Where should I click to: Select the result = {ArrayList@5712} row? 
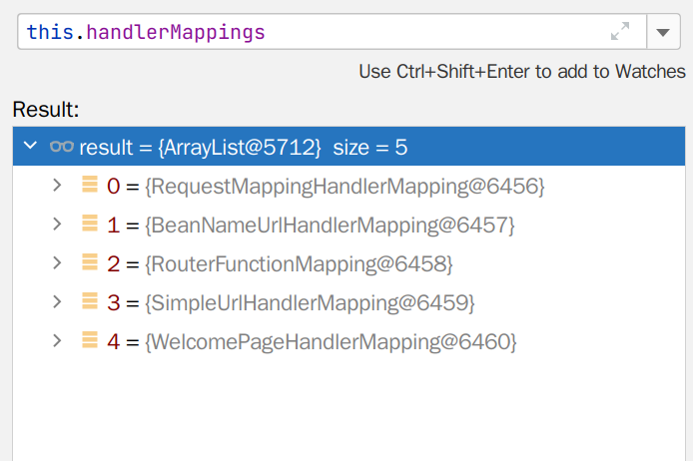pyautogui.click(x=348, y=146)
